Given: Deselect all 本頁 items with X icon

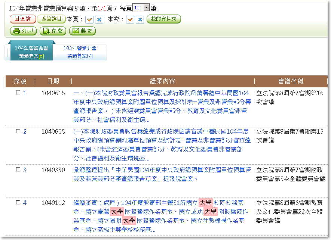Looking at the screenshot, I should pos(99,19).
